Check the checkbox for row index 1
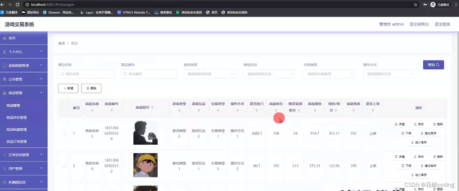This screenshot has height=191, width=459. click(x=64, y=133)
